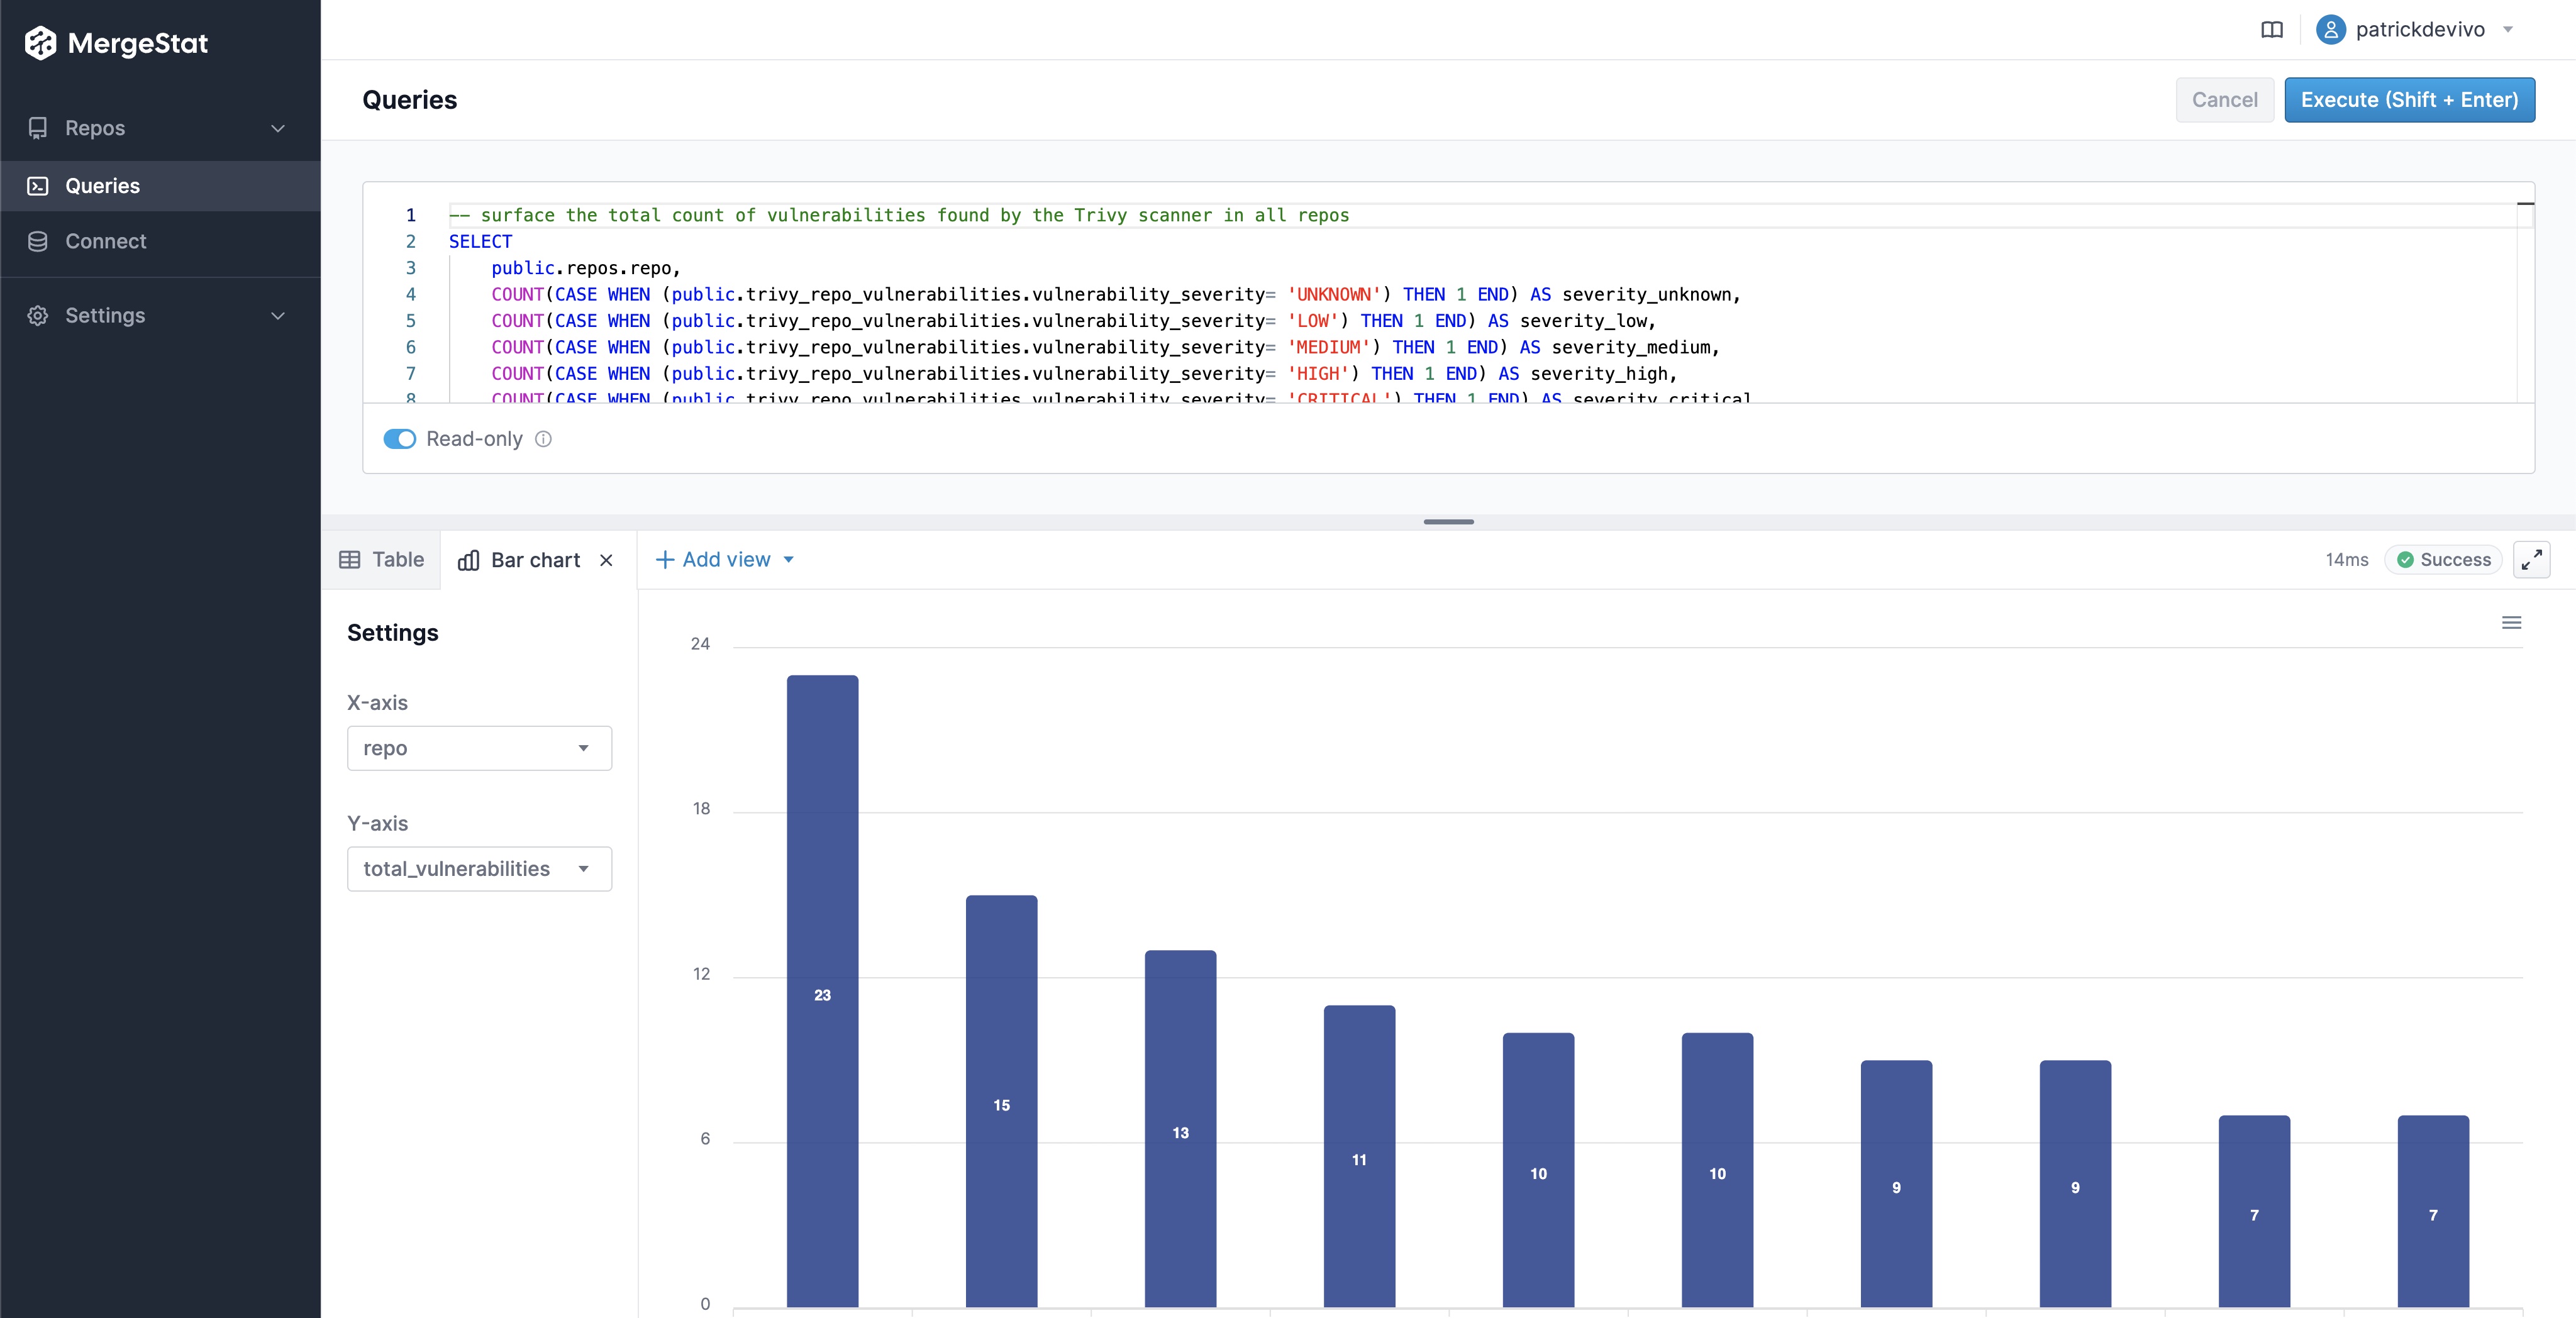
Task: Click the panel resize drag handle
Action: [1448, 522]
